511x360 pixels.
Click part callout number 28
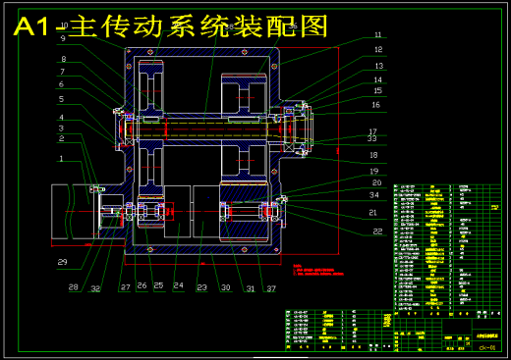pos(73,287)
